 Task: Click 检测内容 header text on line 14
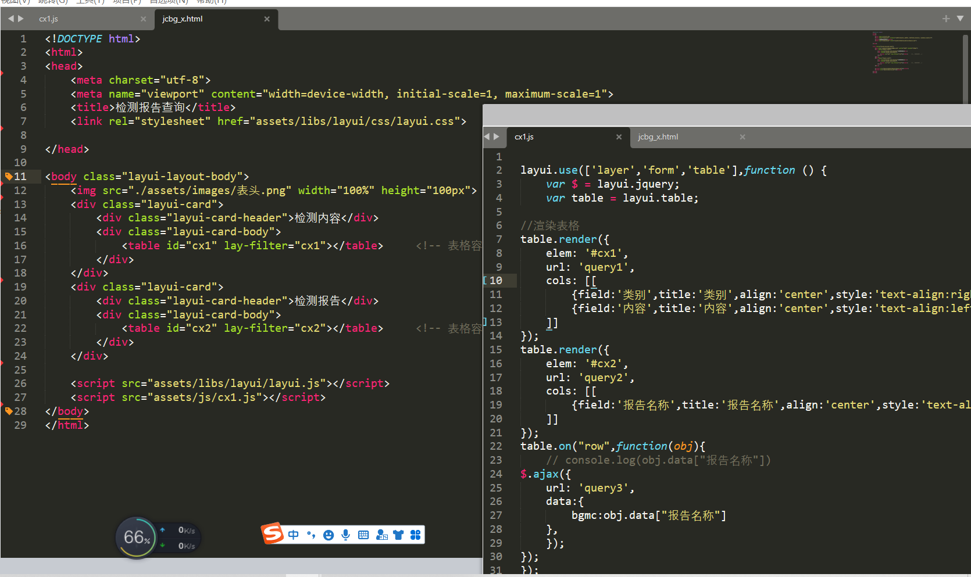[317, 217]
